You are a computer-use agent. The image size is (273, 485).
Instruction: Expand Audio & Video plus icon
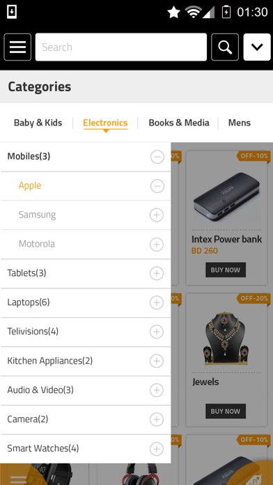[x=157, y=390]
